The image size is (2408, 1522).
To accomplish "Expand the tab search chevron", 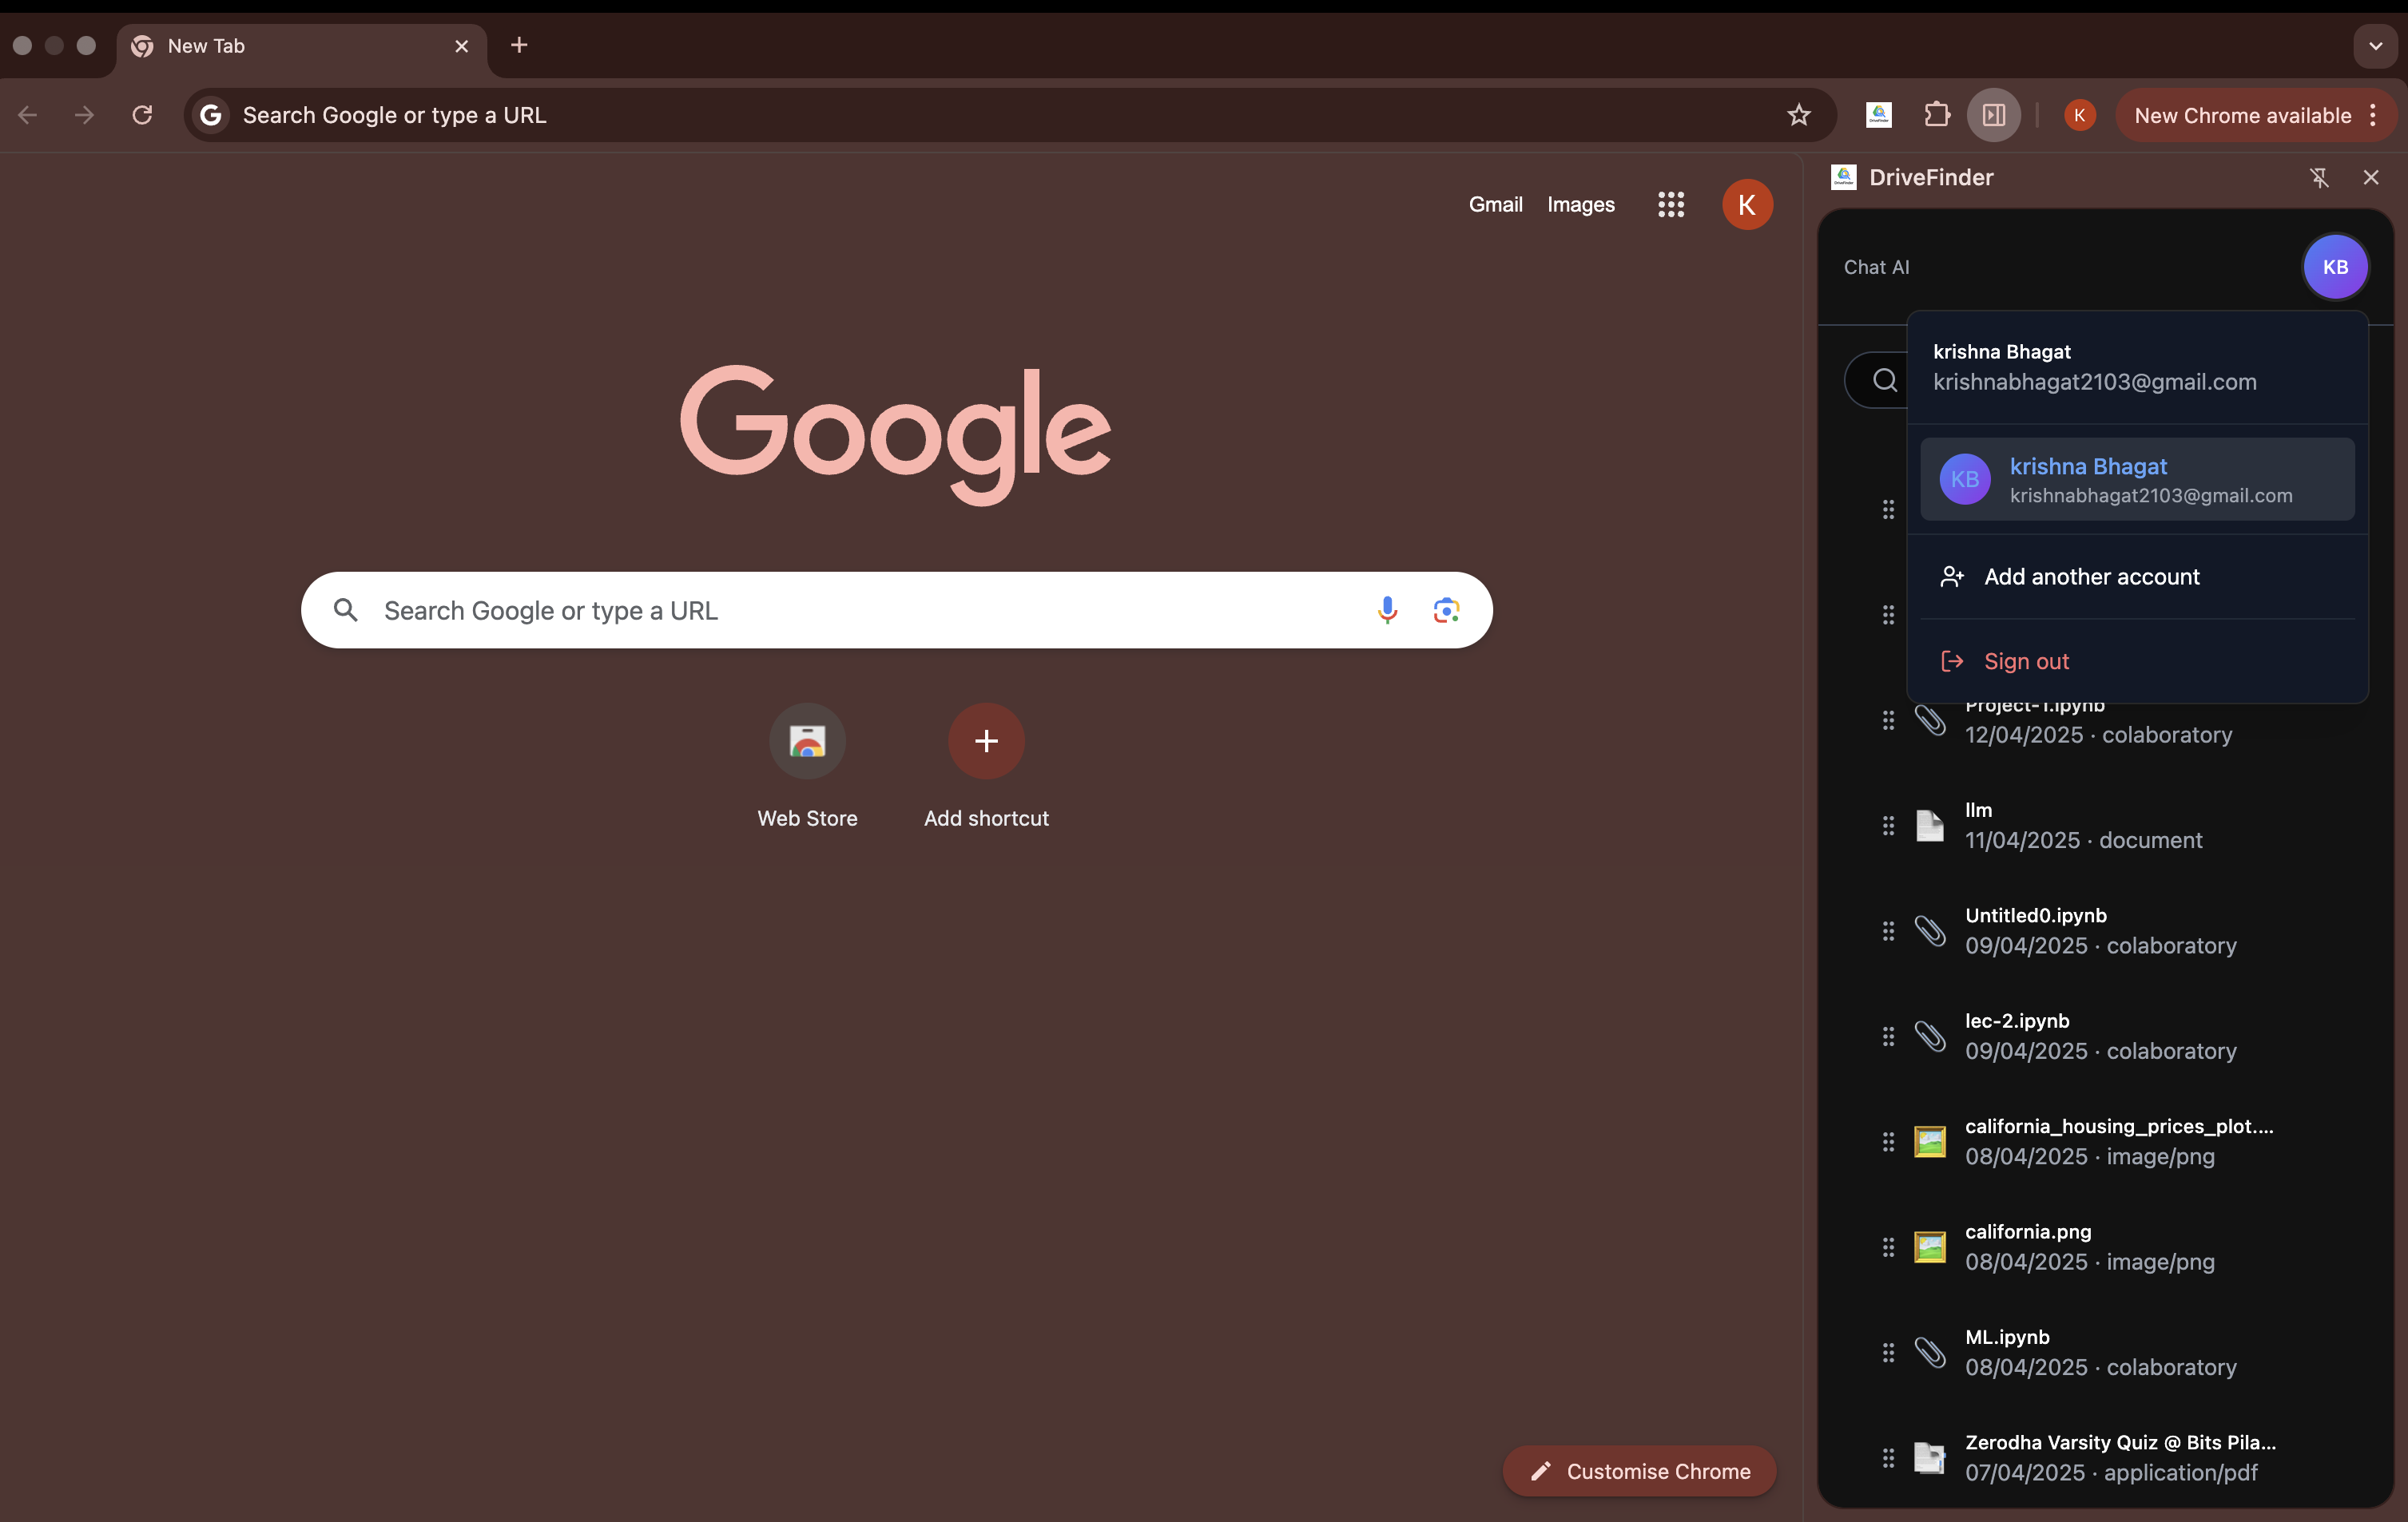I will coord(2375,46).
